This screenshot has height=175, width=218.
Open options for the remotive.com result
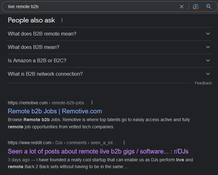(92, 102)
